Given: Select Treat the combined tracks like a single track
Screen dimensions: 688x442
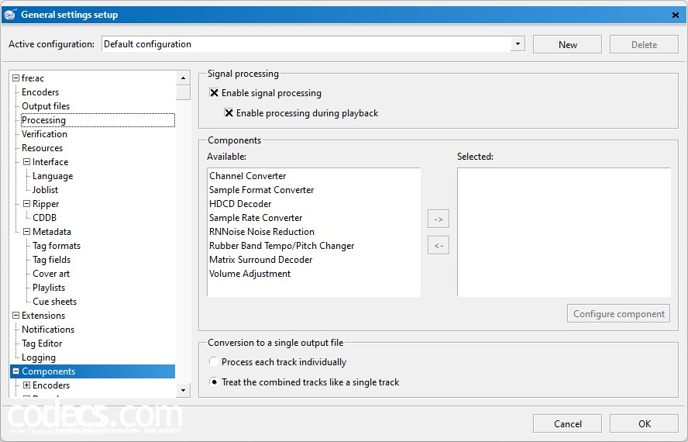Looking at the screenshot, I should (x=214, y=382).
